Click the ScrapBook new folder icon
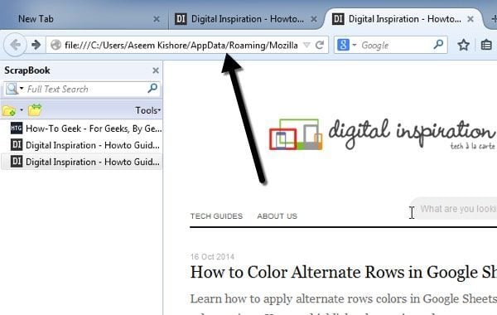The width and height of the screenshot is (497, 315). [9, 110]
